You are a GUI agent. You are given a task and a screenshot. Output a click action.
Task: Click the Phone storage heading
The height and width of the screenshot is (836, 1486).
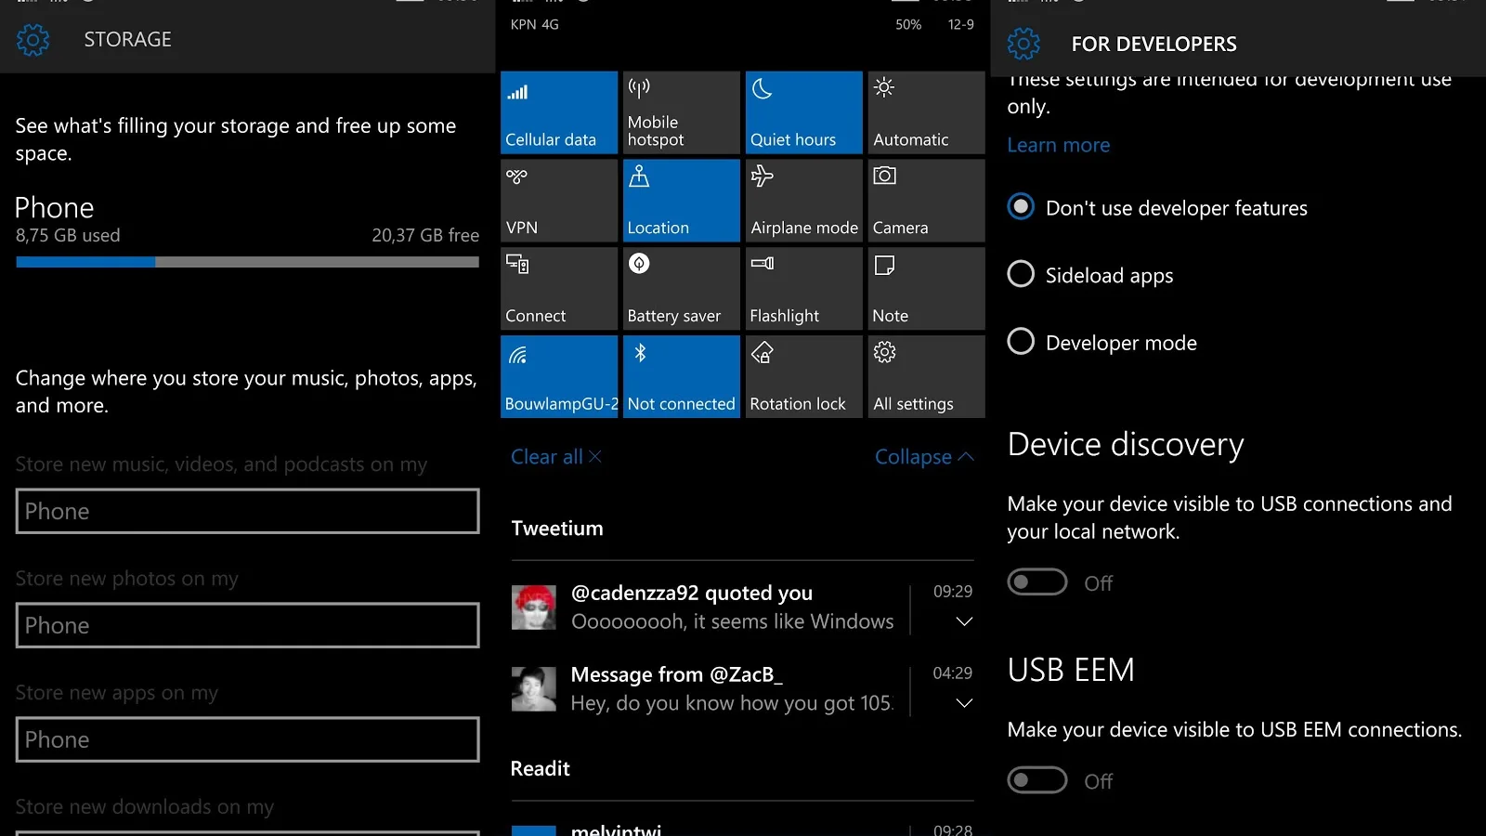pyautogui.click(x=55, y=207)
